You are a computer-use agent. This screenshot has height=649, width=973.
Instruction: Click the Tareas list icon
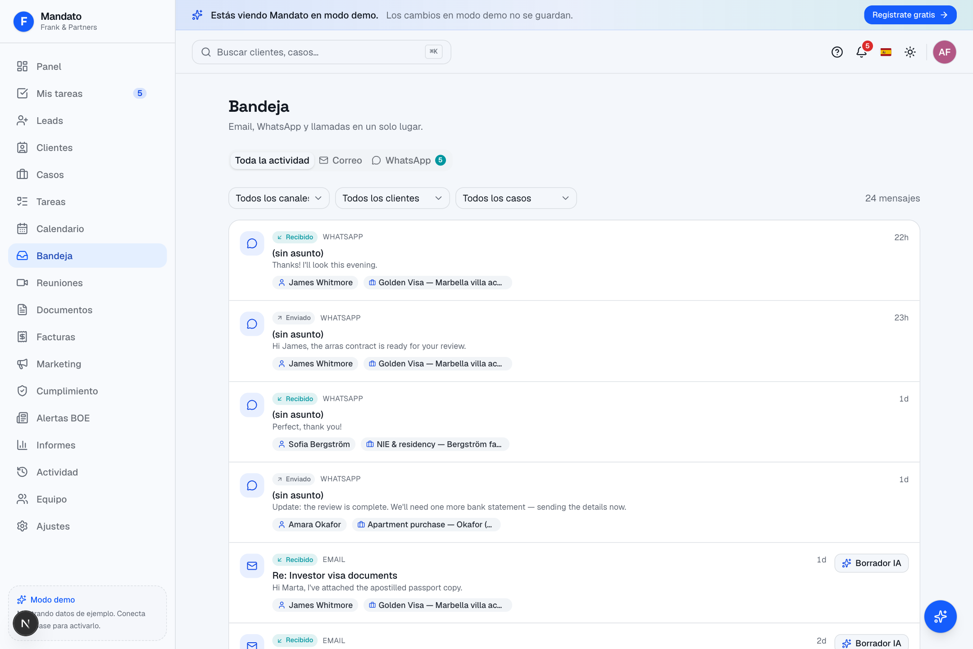tap(22, 202)
